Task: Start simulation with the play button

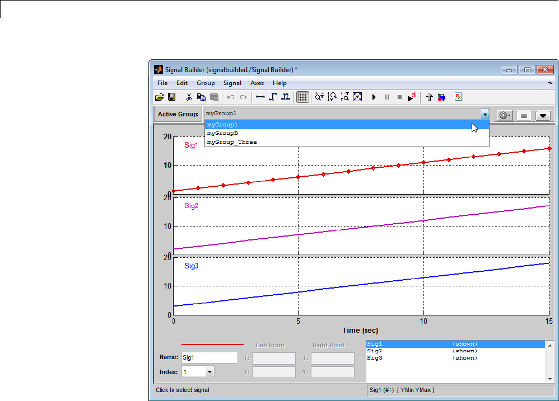Action: 374,97
